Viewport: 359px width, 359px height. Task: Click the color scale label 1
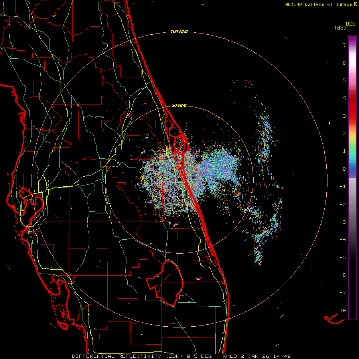[344, 151]
